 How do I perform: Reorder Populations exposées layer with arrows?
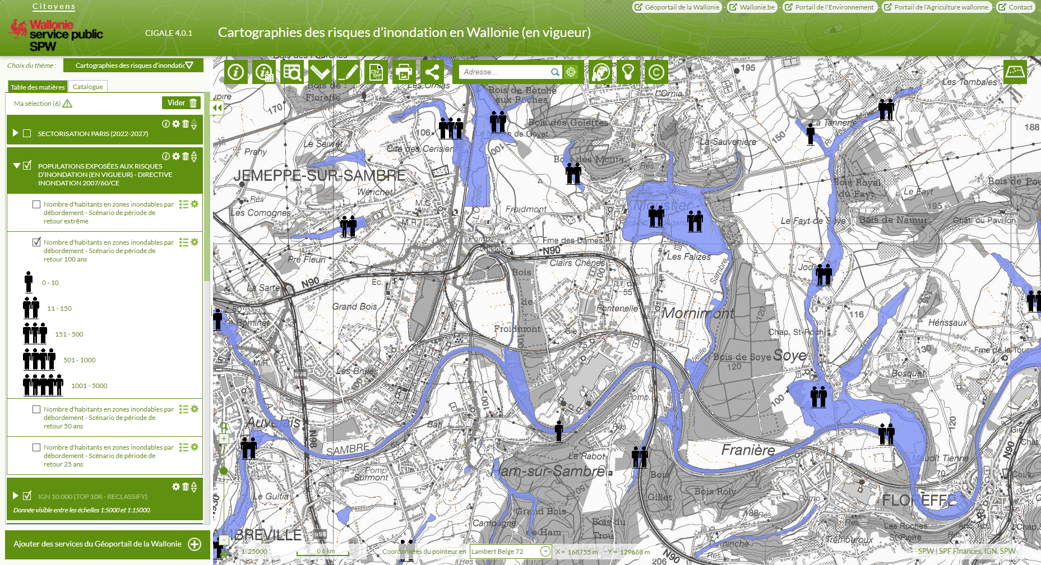[194, 157]
